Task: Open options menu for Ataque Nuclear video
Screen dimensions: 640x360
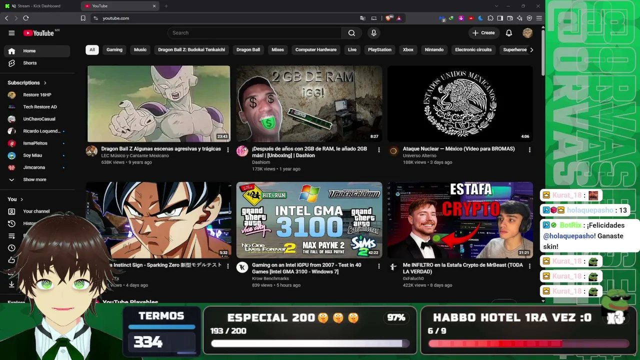Action: pos(529,149)
